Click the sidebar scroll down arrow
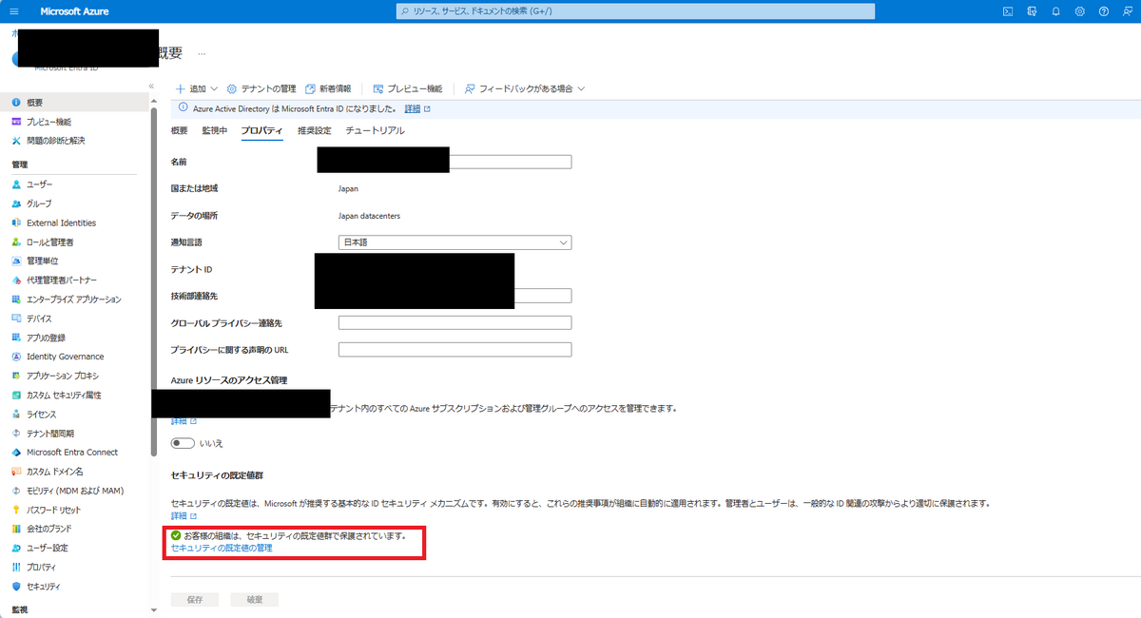This screenshot has width=1141, height=618. (x=154, y=610)
